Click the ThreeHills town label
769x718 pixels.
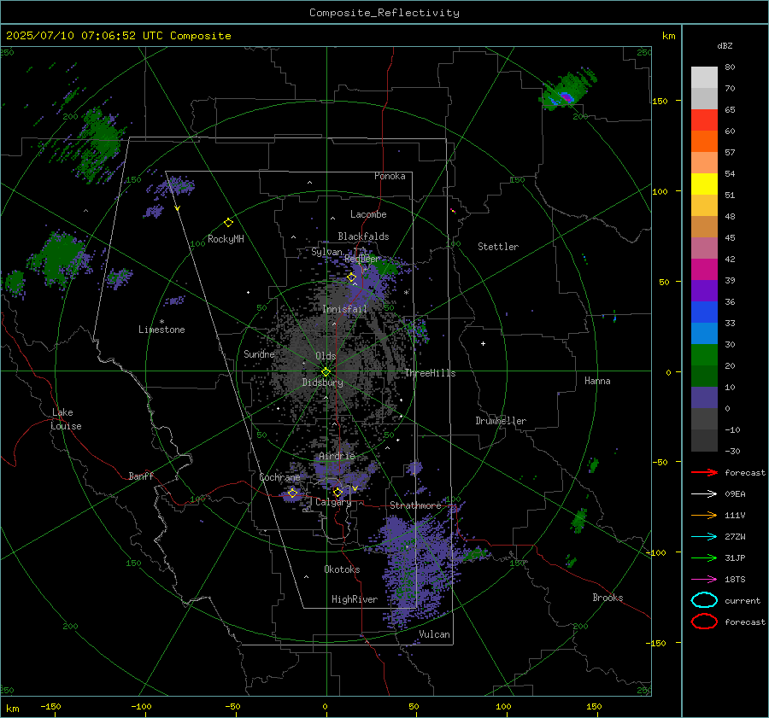click(x=430, y=373)
